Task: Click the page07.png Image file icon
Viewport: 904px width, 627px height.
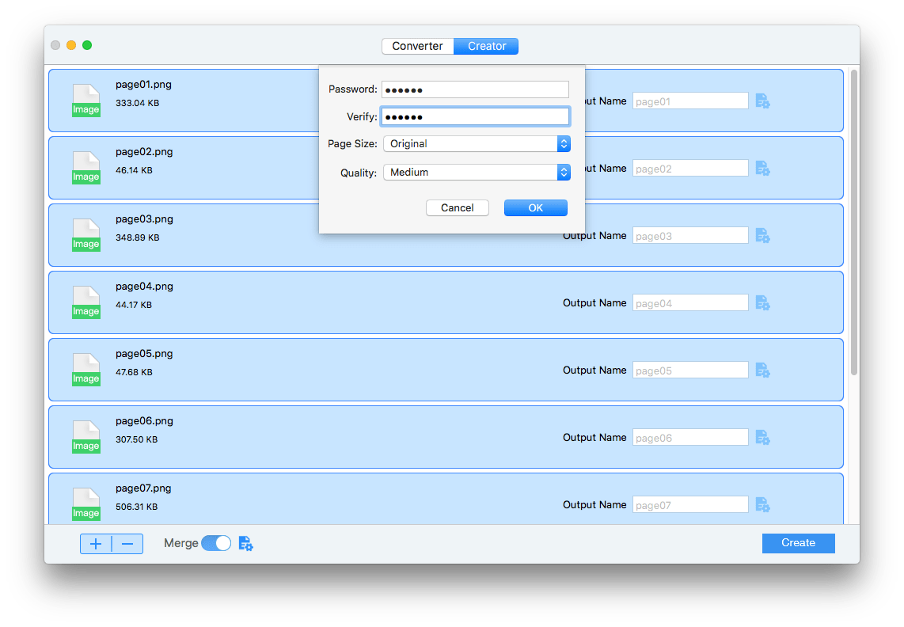Action: [x=86, y=504]
